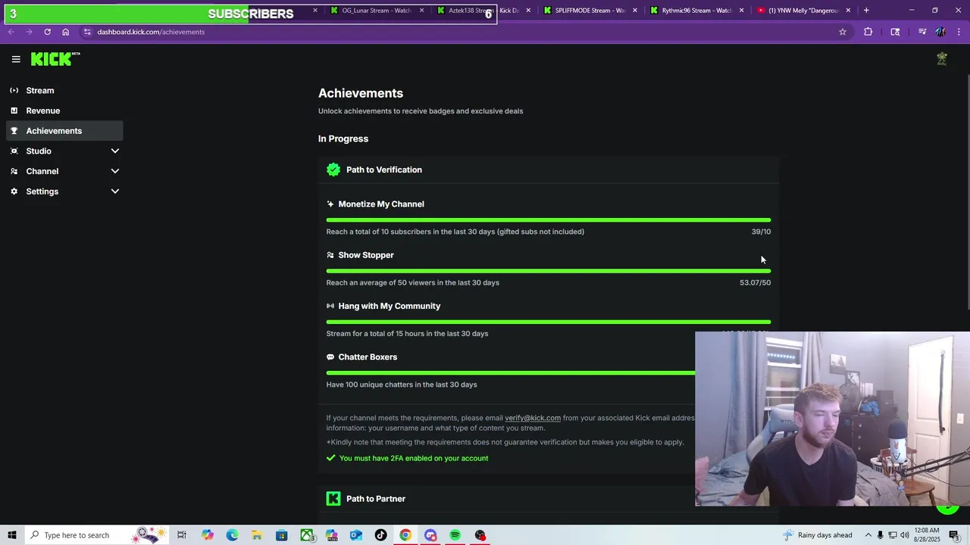Close the YNW Melly YouTube tab
Viewport: 970px width, 545px height.
848,11
